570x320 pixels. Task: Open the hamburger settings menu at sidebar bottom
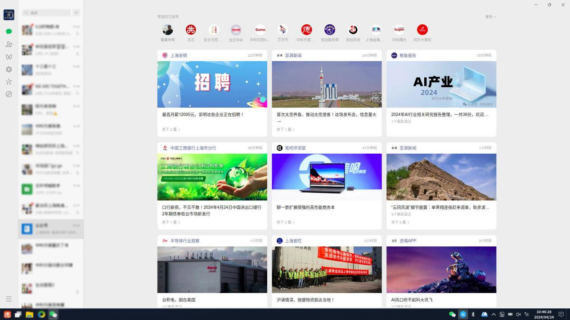tap(9, 299)
